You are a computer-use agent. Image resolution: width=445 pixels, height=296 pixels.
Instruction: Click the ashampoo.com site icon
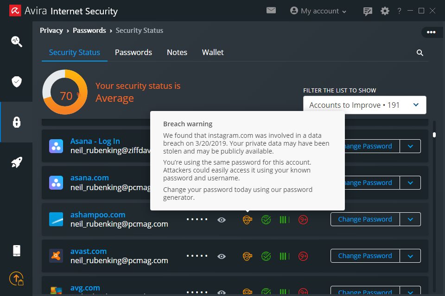(x=56, y=219)
